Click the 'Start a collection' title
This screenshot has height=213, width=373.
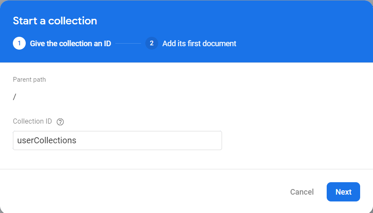(55, 21)
